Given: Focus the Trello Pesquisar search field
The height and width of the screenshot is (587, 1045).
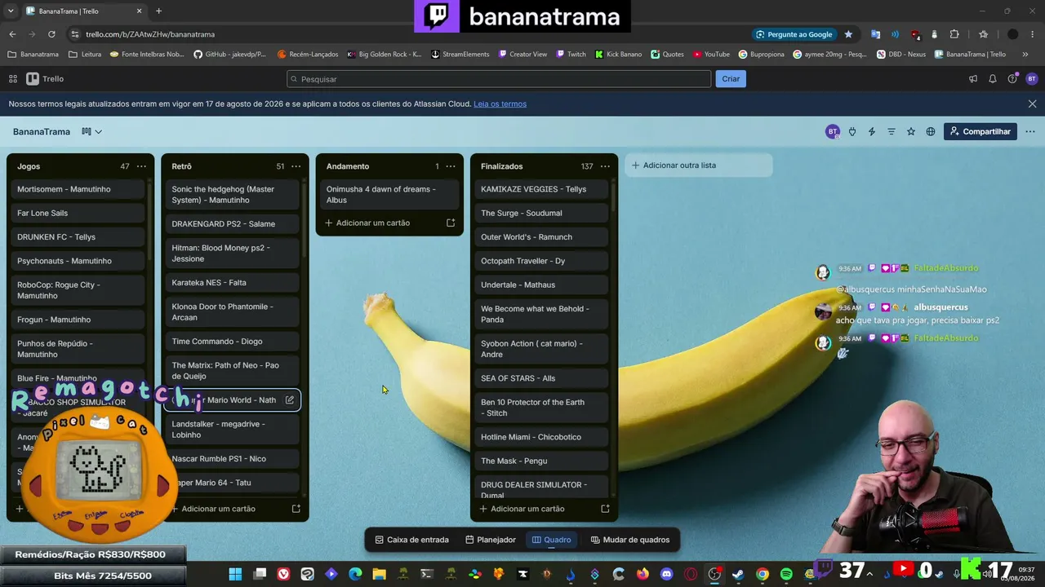Looking at the screenshot, I should (499, 79).
